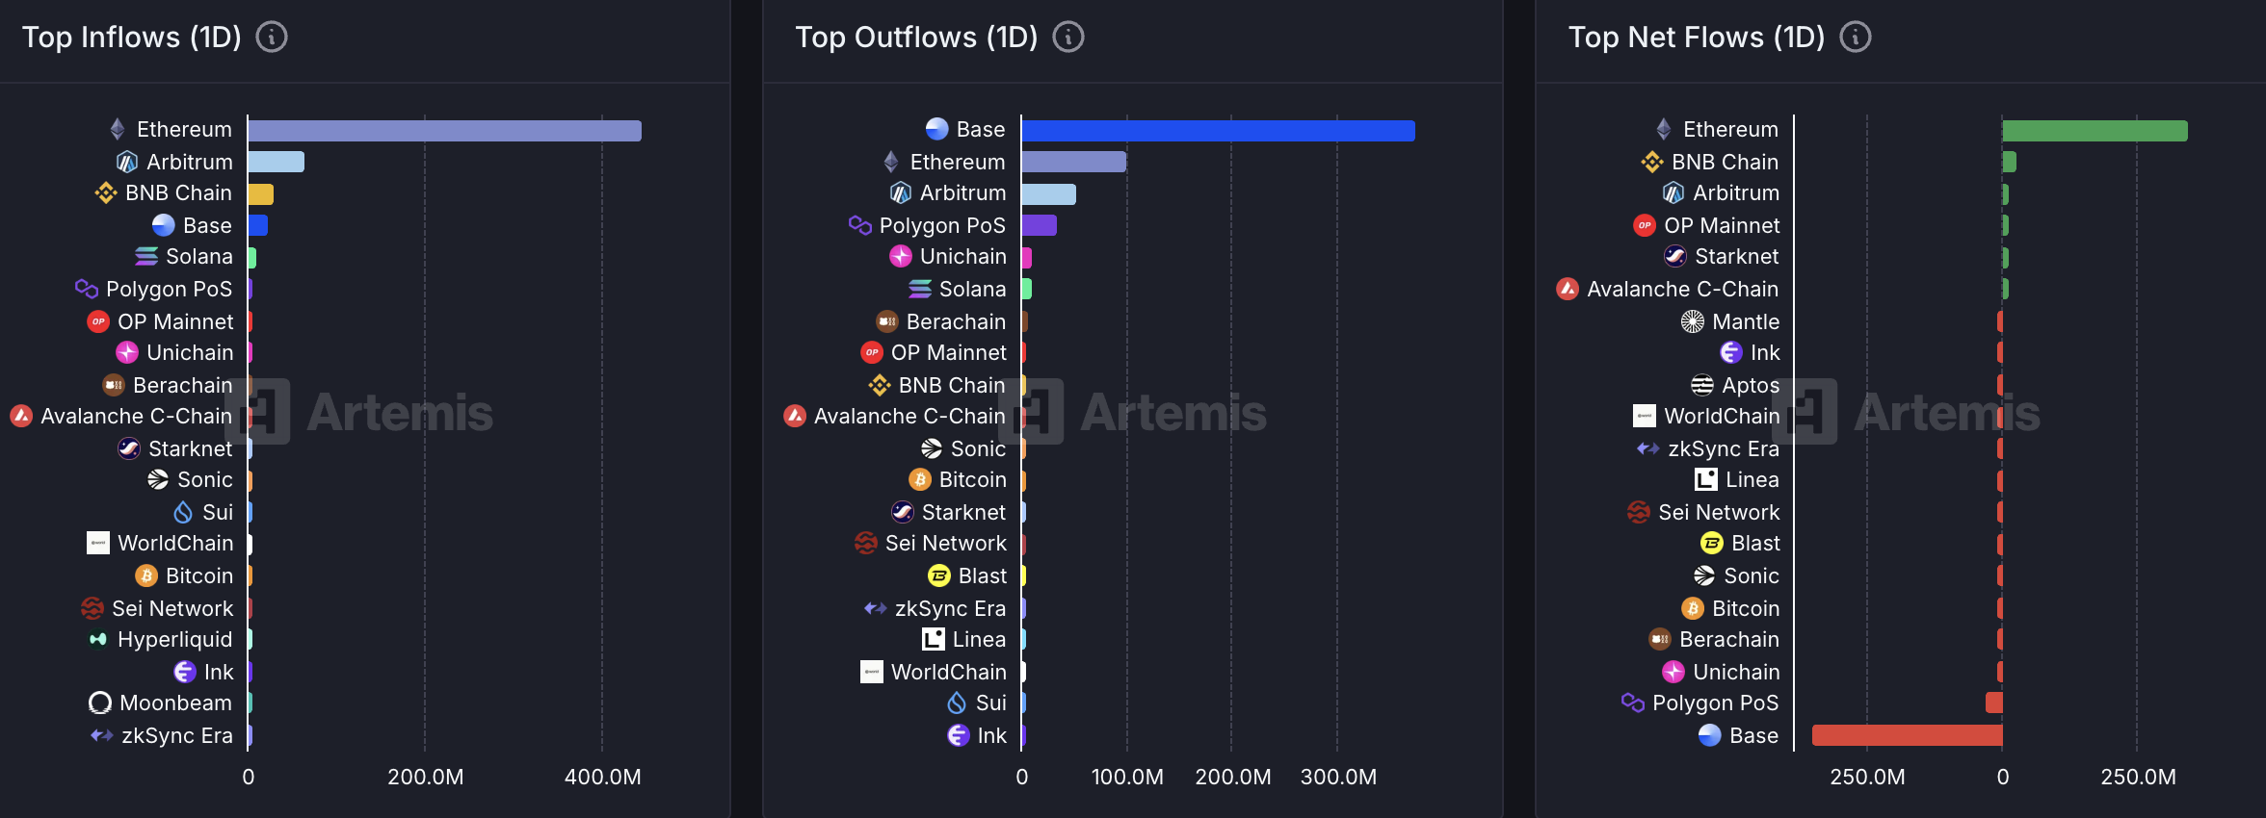
Task: Click the Arbitrum bar in the Top Inflows chart
Action: tap(276, 162)
